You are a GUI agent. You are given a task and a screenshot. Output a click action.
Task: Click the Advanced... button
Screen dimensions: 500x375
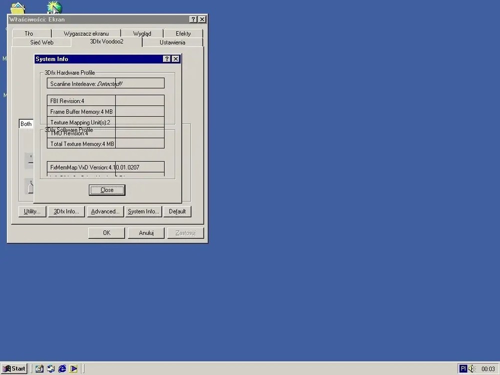point(105,211)
